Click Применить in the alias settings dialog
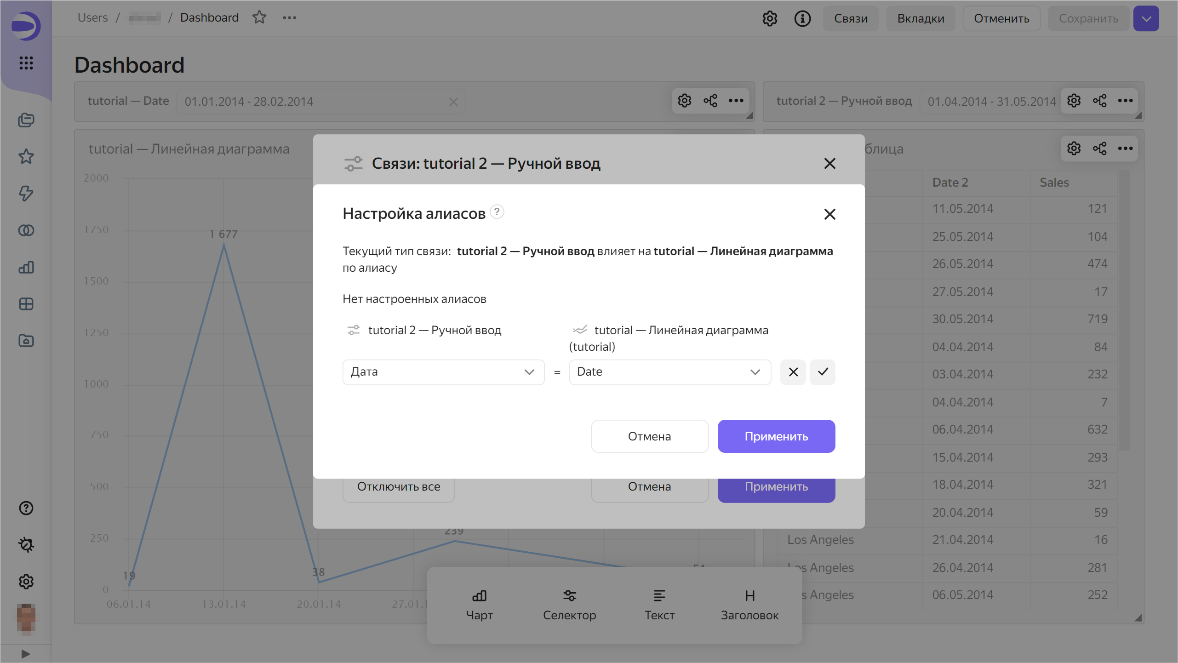The image size is (1178, 663). click(776, 436)
